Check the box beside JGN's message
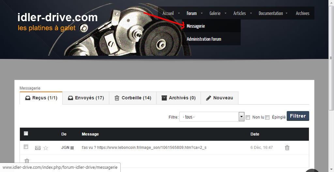 pyautogui.click(x=26, y=147)
